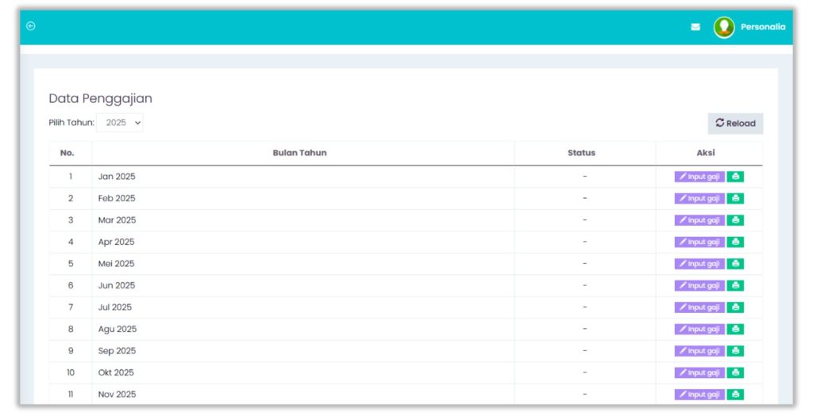Reload the payroll data table
The height and width of the screenshot is (416, 813).
tap(735, 124)
